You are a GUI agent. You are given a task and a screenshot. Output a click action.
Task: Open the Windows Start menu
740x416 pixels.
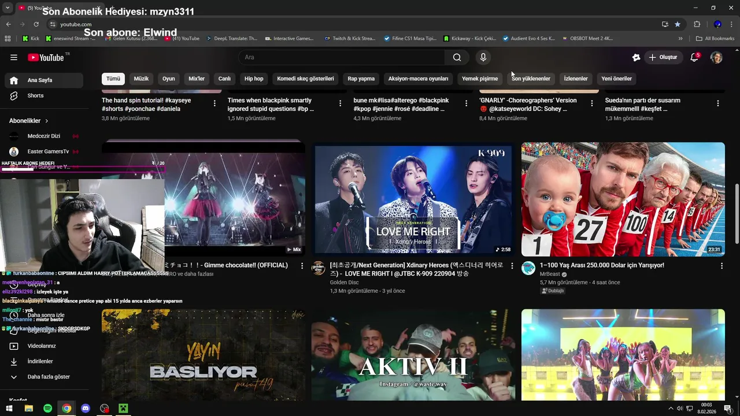click(x=9, y=408)
